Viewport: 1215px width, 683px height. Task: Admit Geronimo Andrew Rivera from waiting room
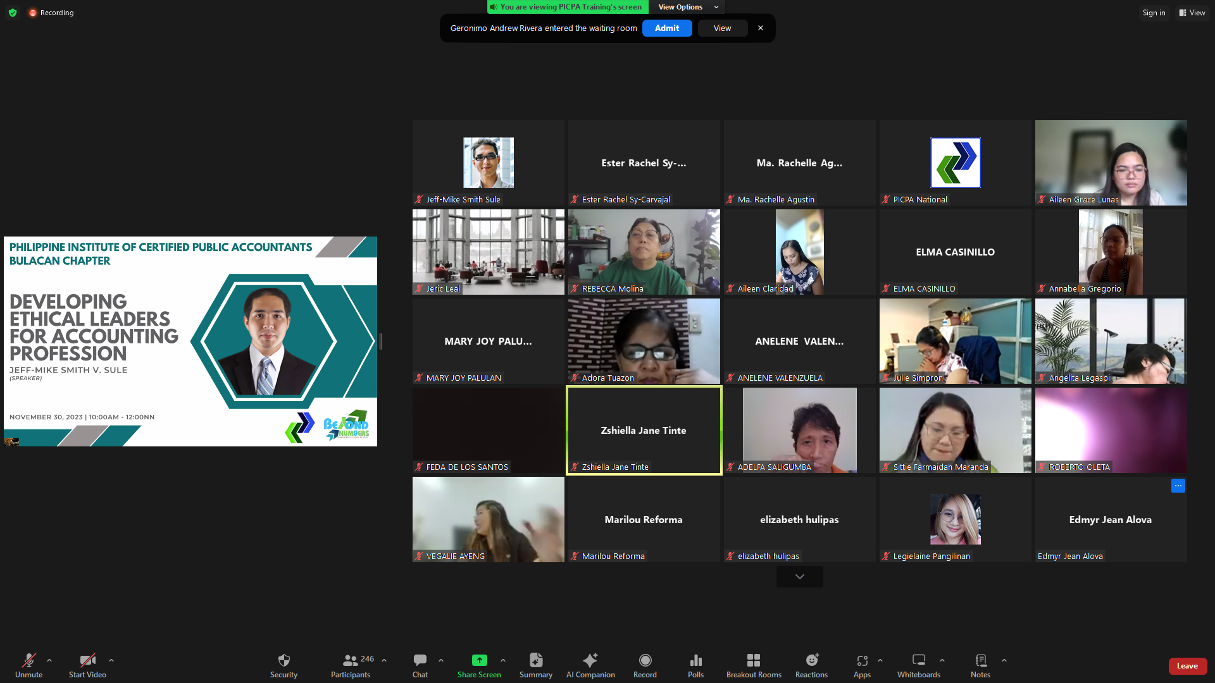667,28
